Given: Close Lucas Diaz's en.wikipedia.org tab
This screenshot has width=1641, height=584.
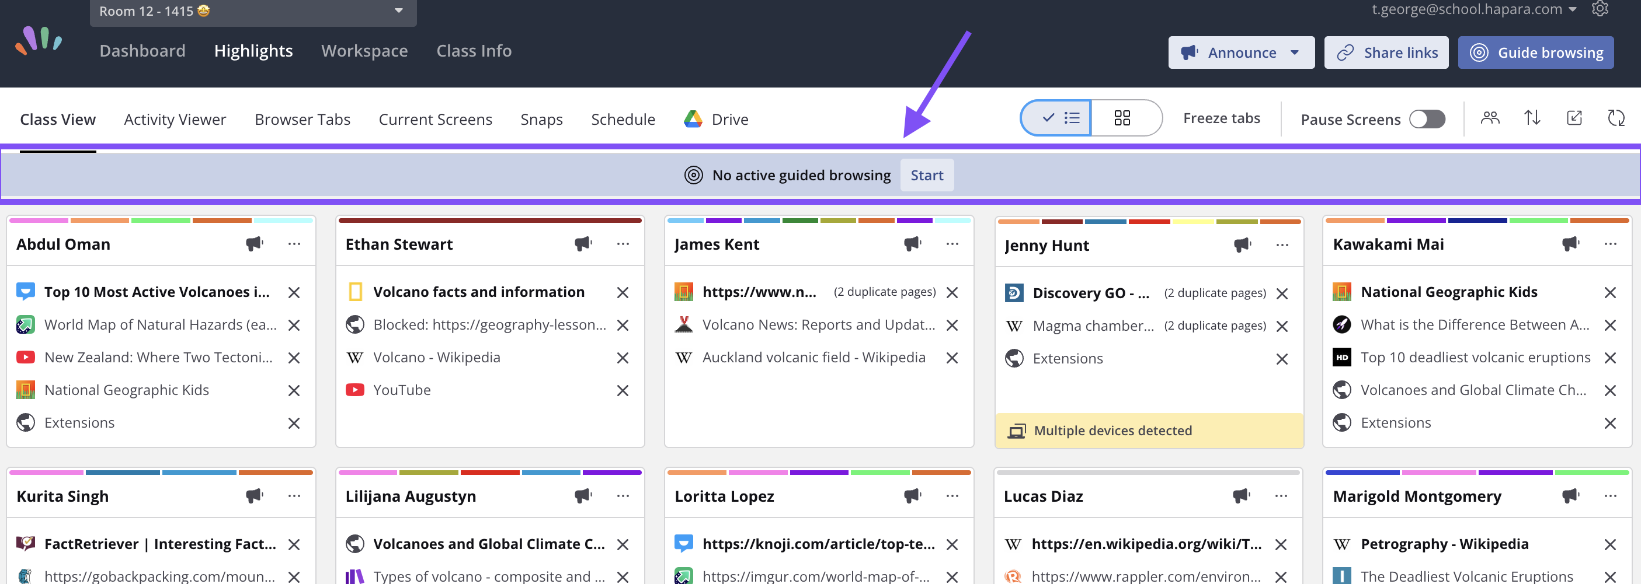Looking at the screenshot, I should [1281, 544].
